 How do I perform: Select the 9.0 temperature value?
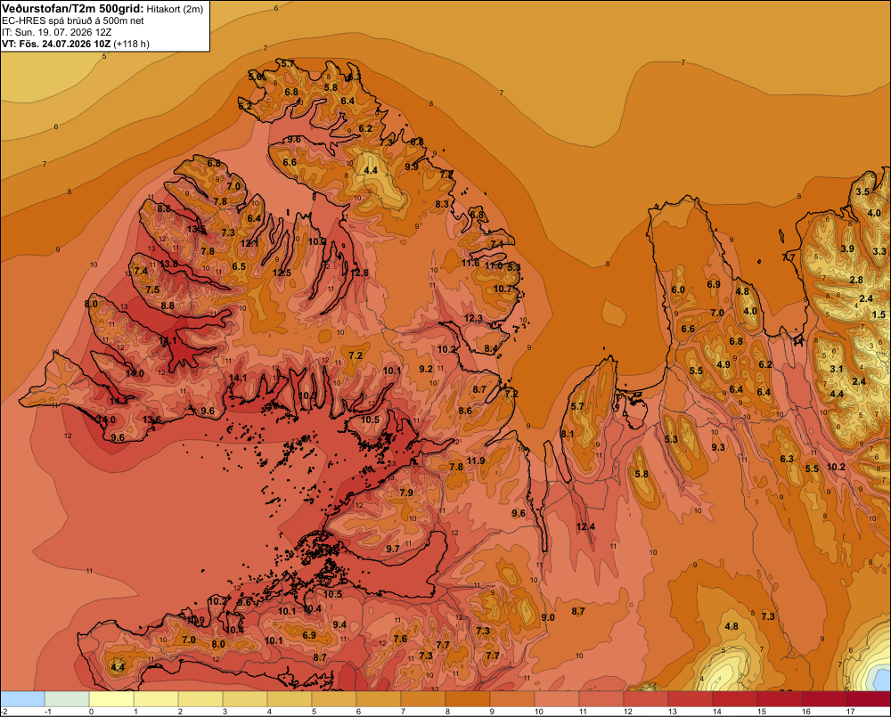point(548,617)
